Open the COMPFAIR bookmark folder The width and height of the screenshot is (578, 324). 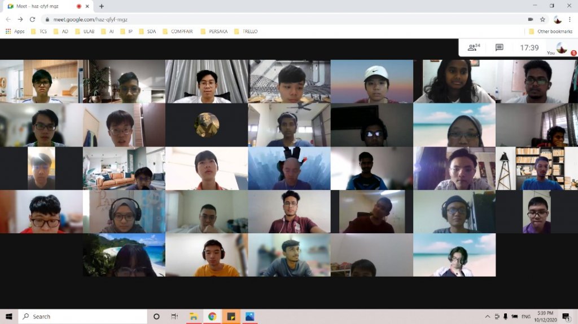(177, 32)
